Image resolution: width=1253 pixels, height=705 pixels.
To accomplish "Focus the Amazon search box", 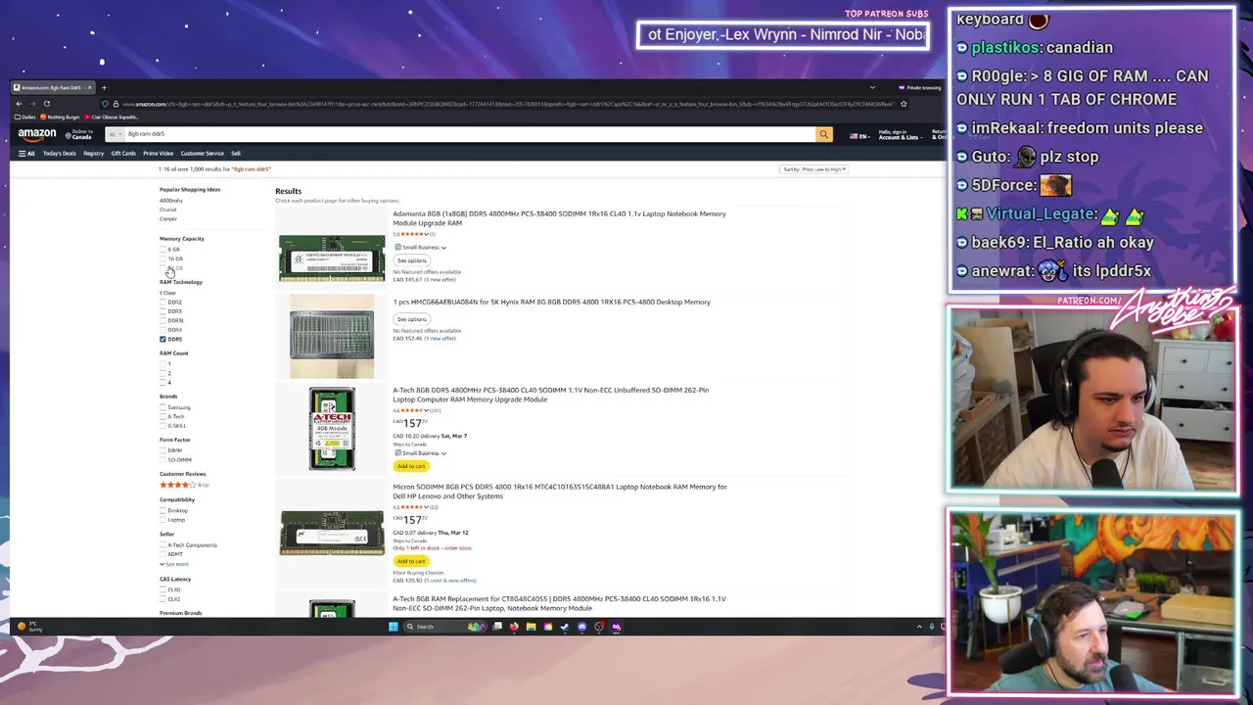I will [x=470, y=134].
